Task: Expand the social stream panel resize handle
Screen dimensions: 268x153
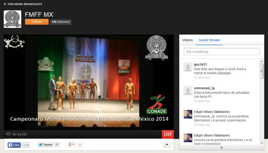Action: coord(221,148)
